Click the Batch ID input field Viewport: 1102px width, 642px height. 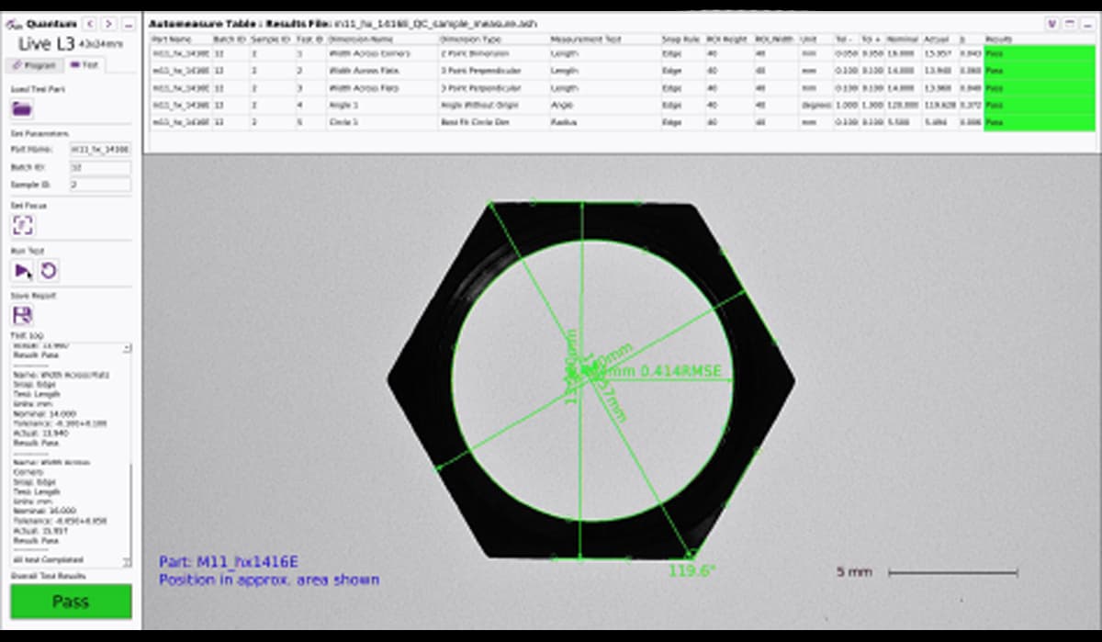tap(99, 167)
